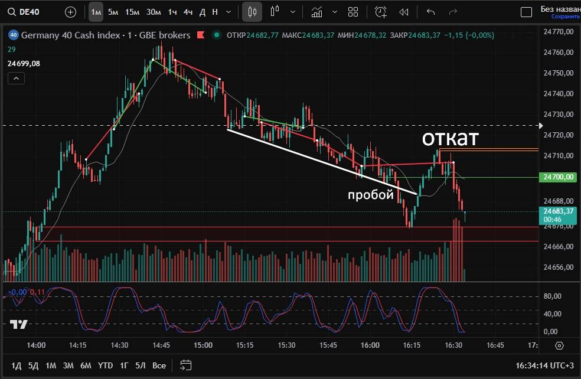Viewport: 581px width, 379px height.
Task: Undo the last chart action
Action: click(430, 12)
